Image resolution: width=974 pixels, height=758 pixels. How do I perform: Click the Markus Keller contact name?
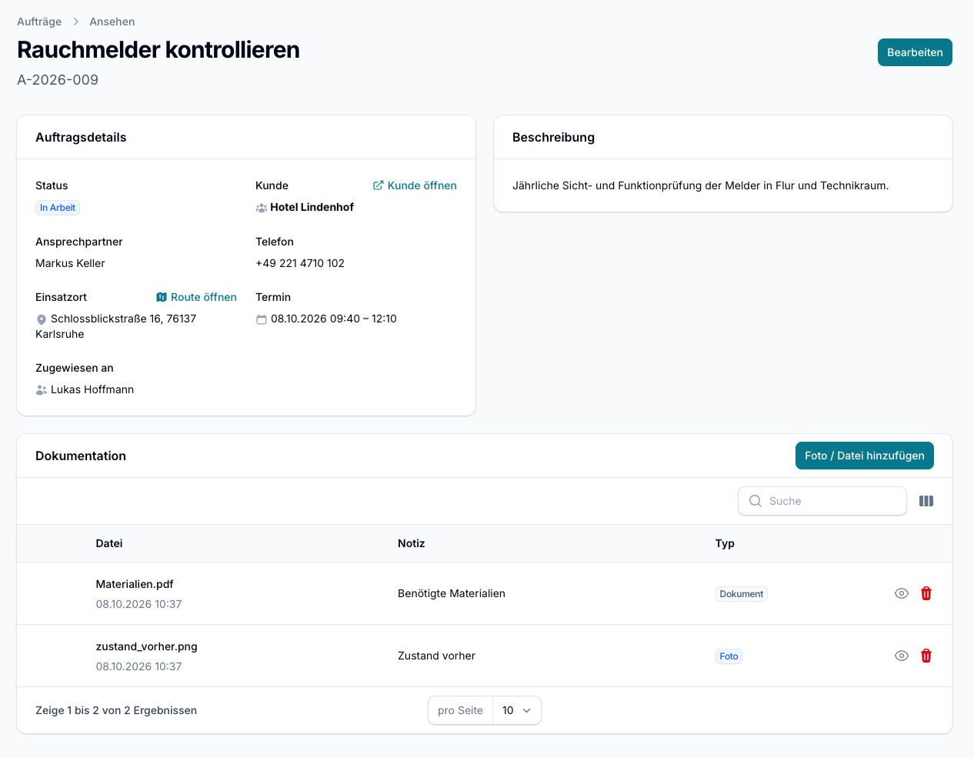click(x=70, y=263)
